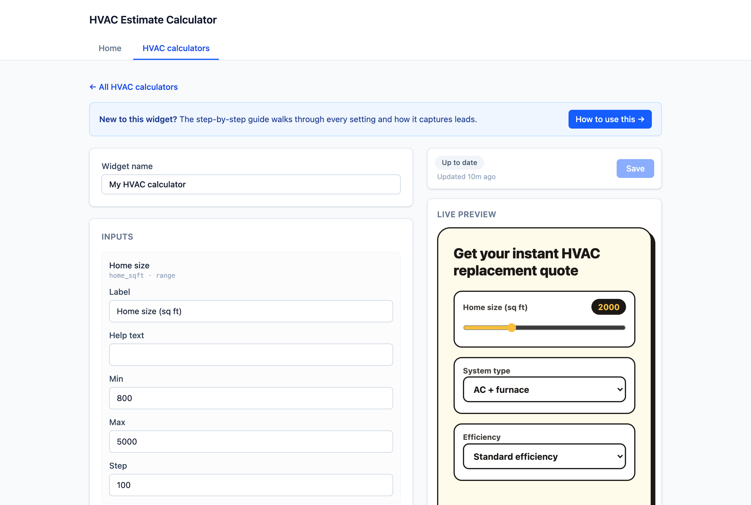This screenshot has height=505, width=751.
Task: Edit the Widget name field
Action: coord(251,185)
